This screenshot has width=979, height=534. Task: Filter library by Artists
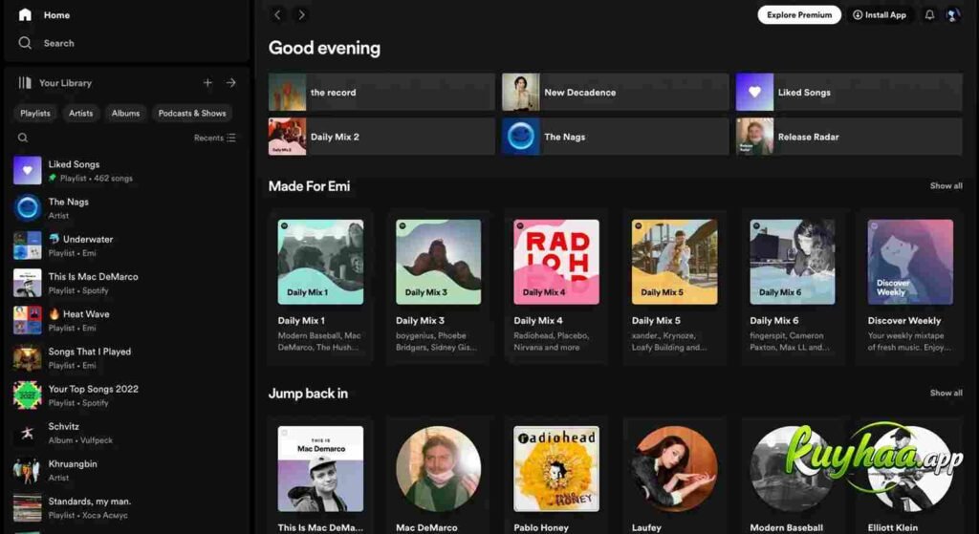tap(80, 113)
